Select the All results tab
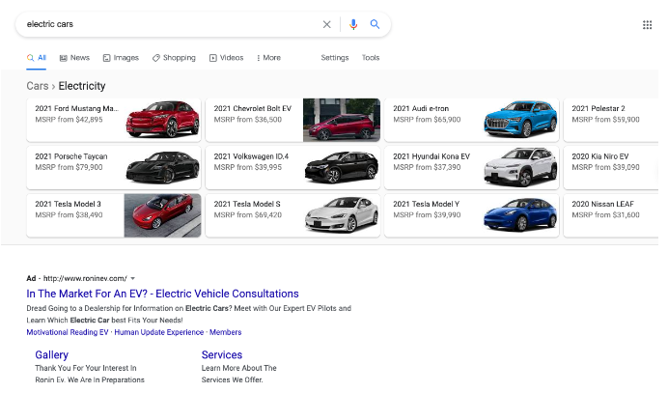This screenshot has width=668, height=393. coord(37,58)
